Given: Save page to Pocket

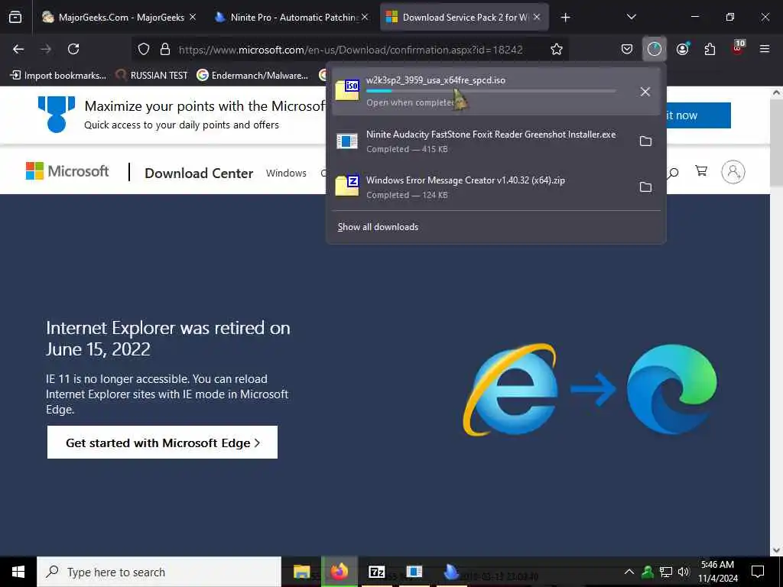Looking at the screenshot, I should (x=627, y=49).
